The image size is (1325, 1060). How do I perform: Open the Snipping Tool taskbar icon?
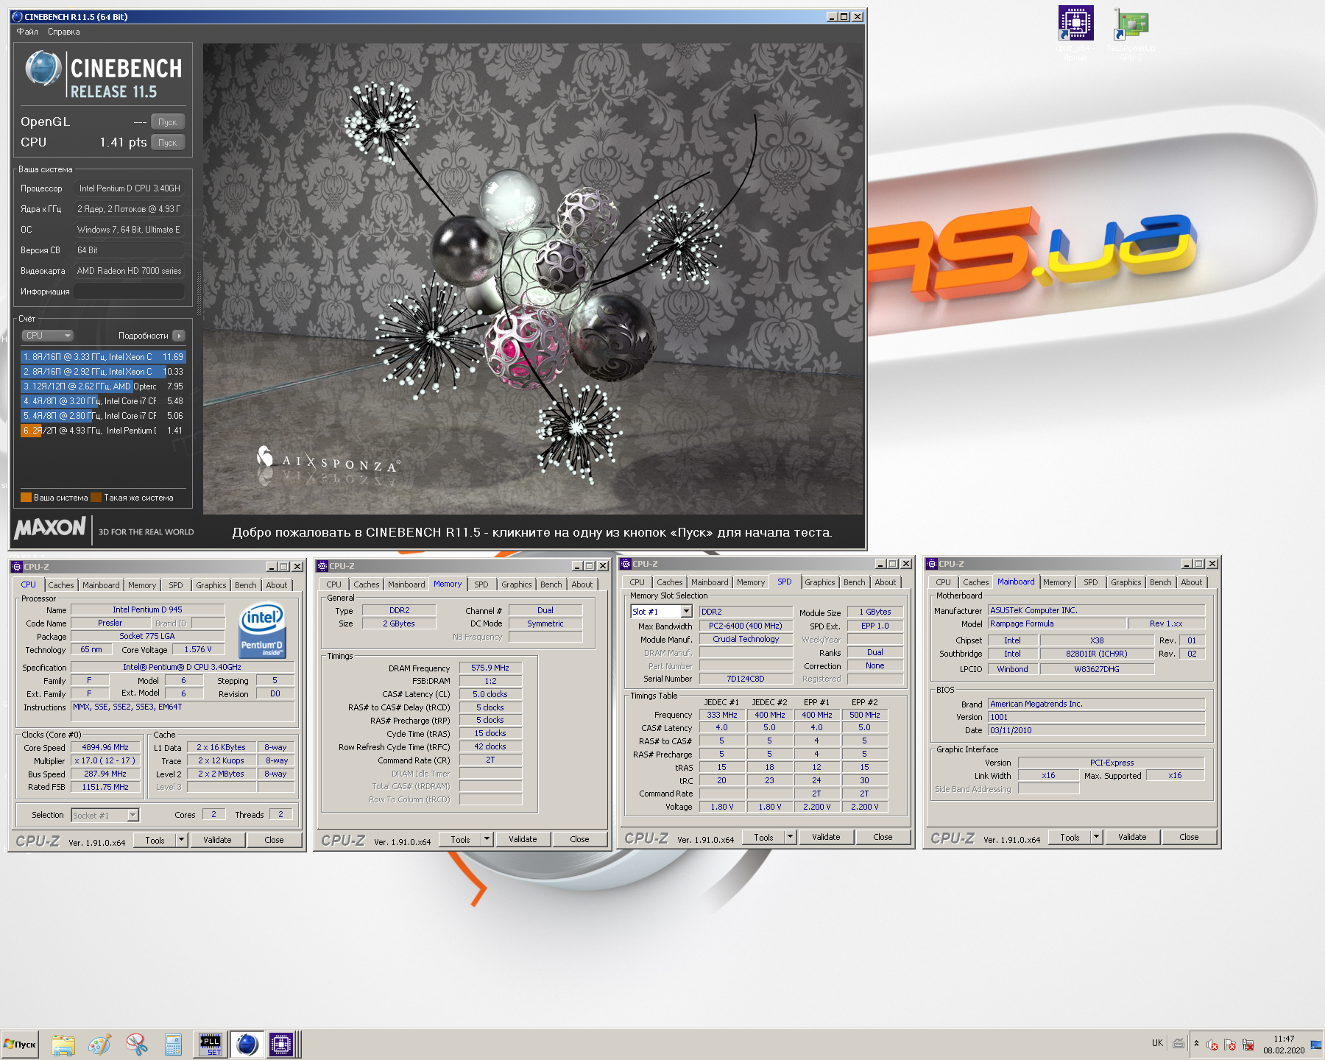(x=136, y=1045)
